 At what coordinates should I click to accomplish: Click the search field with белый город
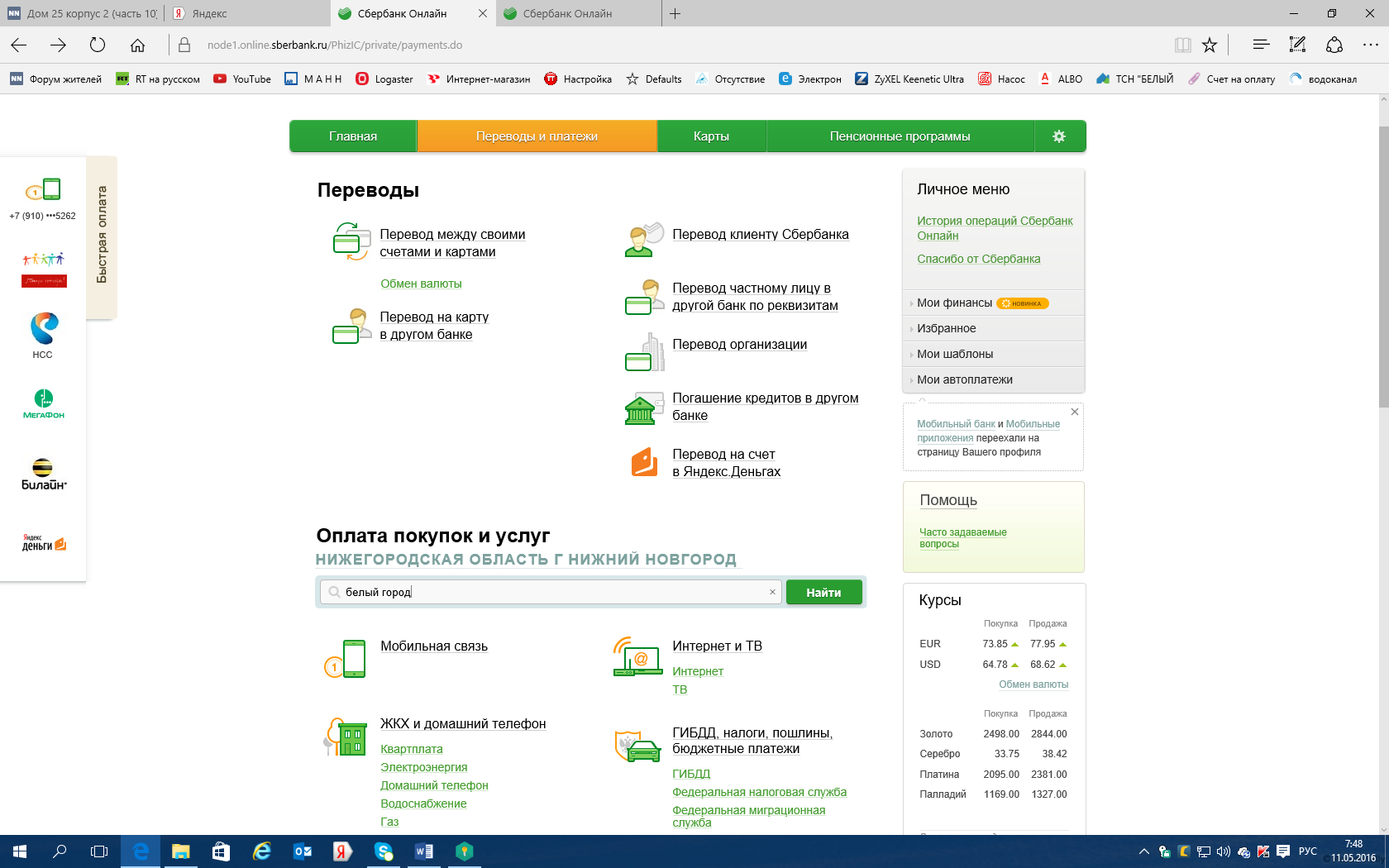coord(550,592)
